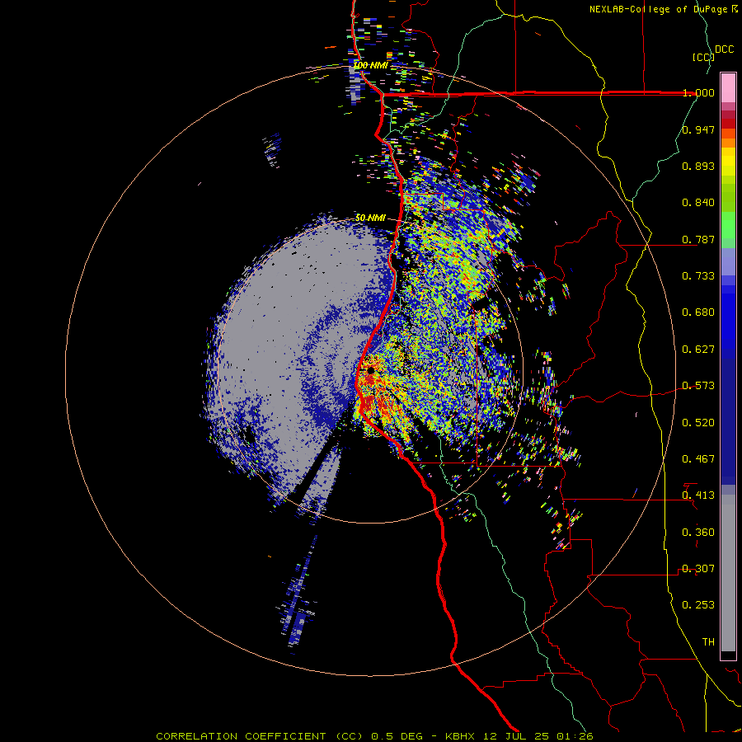Click the 0.787 legend value
This screenshot has width=742, height=742.
point(698,239)
